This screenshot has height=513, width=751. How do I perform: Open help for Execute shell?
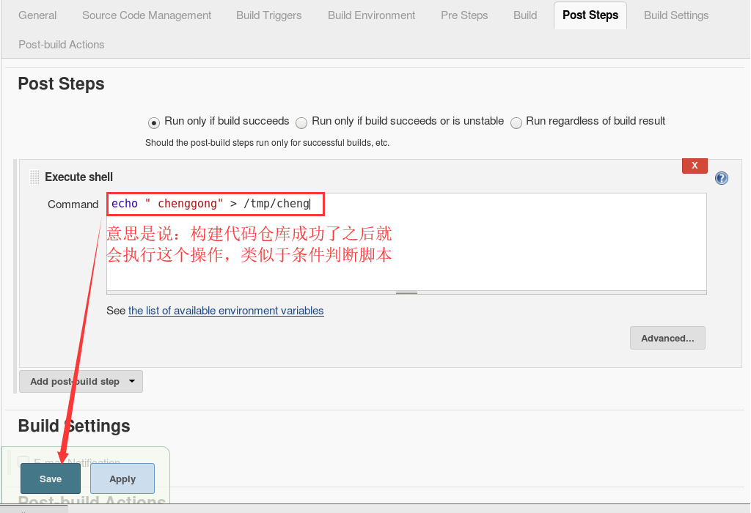pyautogui.click(x=722, y=178)
